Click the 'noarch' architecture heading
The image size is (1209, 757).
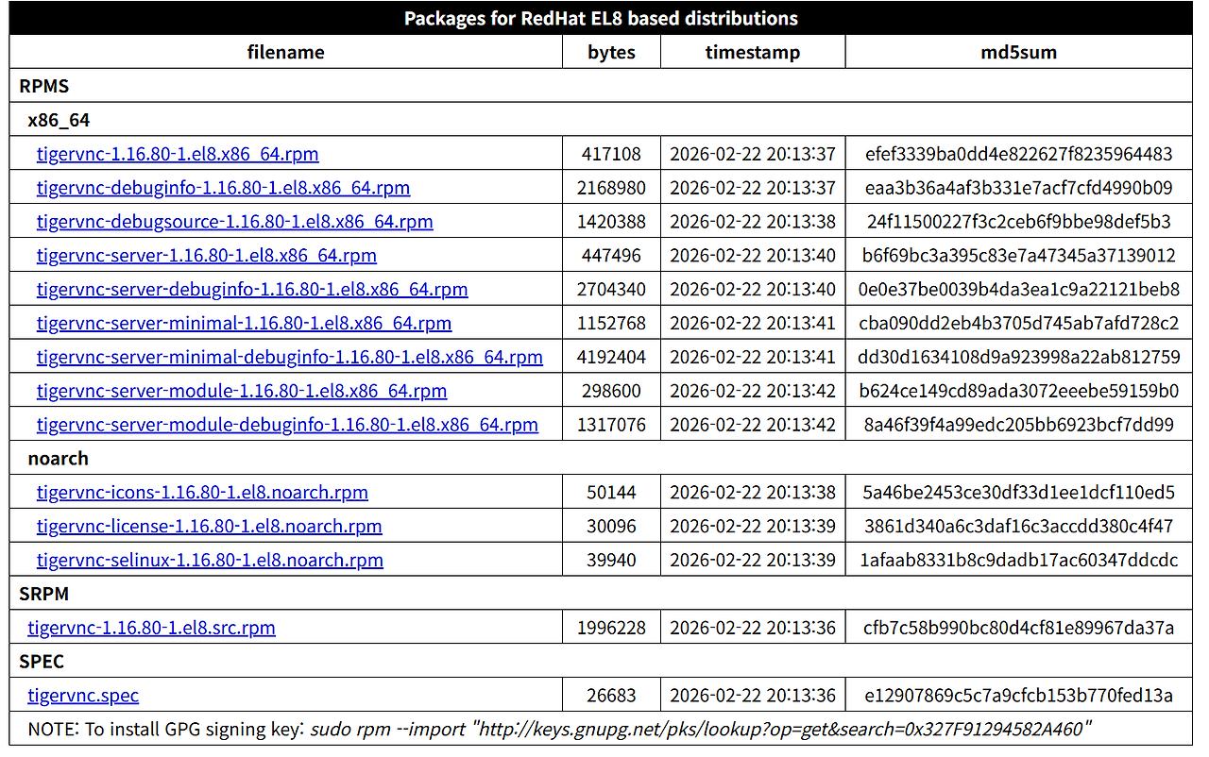coord(59,459)
